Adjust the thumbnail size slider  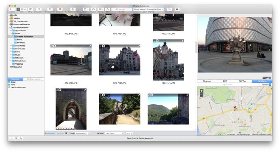[56, 133]
